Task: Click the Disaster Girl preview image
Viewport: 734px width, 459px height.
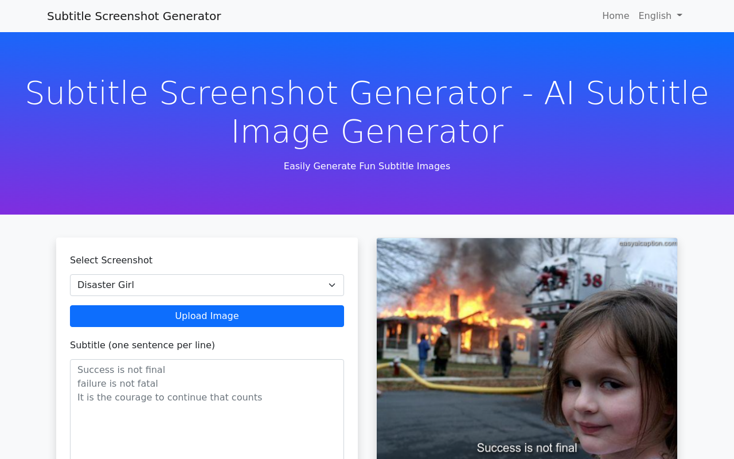Action: point(527,348)
